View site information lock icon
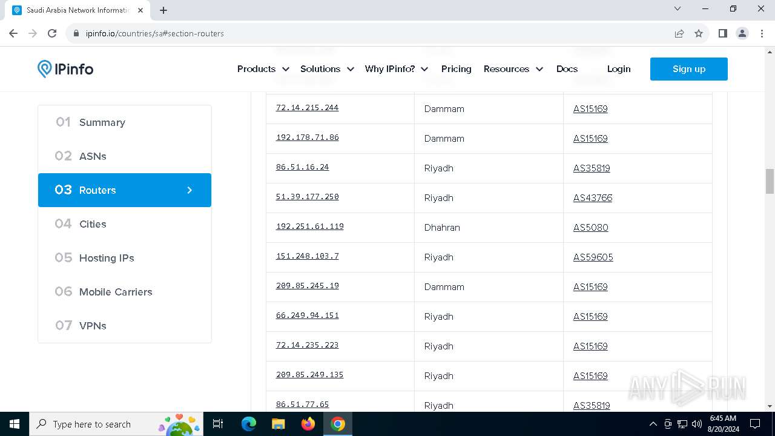This screenshot has width=775, height=436. (x=76, y=33)
